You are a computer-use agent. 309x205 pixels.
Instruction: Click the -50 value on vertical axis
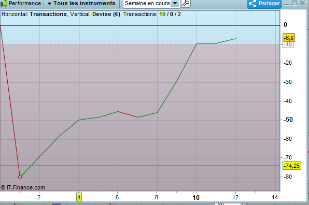coord(288,120)
